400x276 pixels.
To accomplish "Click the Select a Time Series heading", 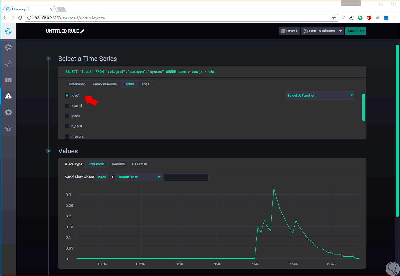I will click(88, 59).
